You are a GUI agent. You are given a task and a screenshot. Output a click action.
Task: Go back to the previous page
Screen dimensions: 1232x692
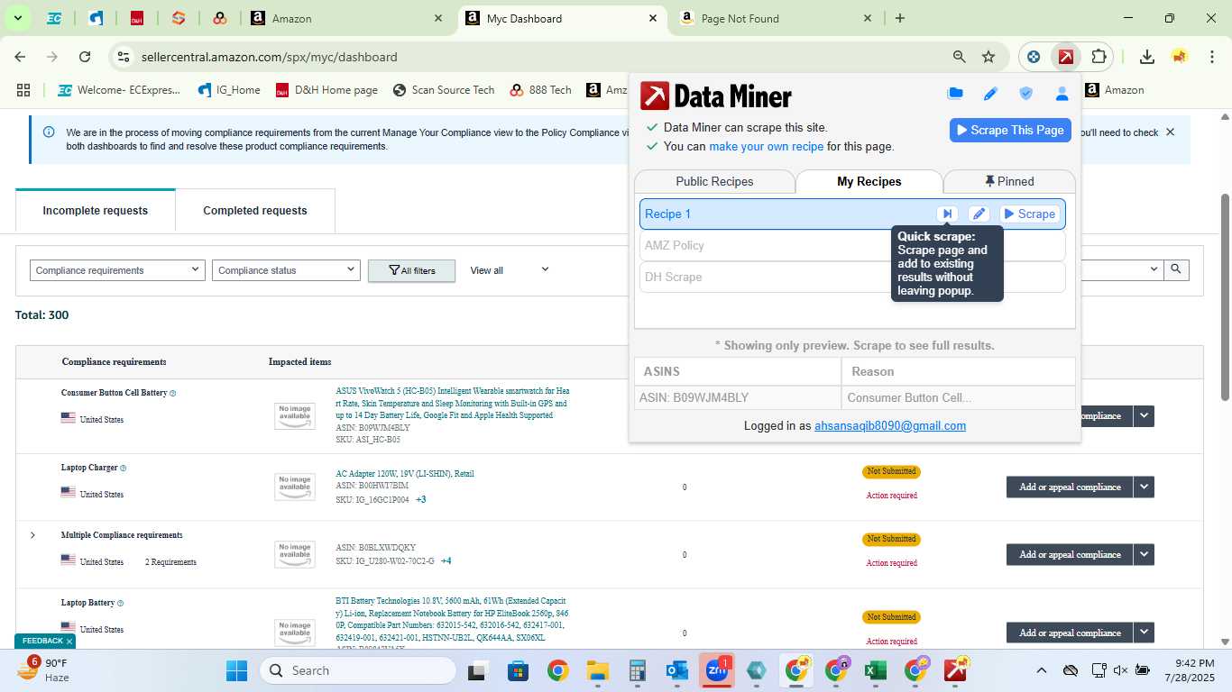pyautogui.click(x=20, y=57)
